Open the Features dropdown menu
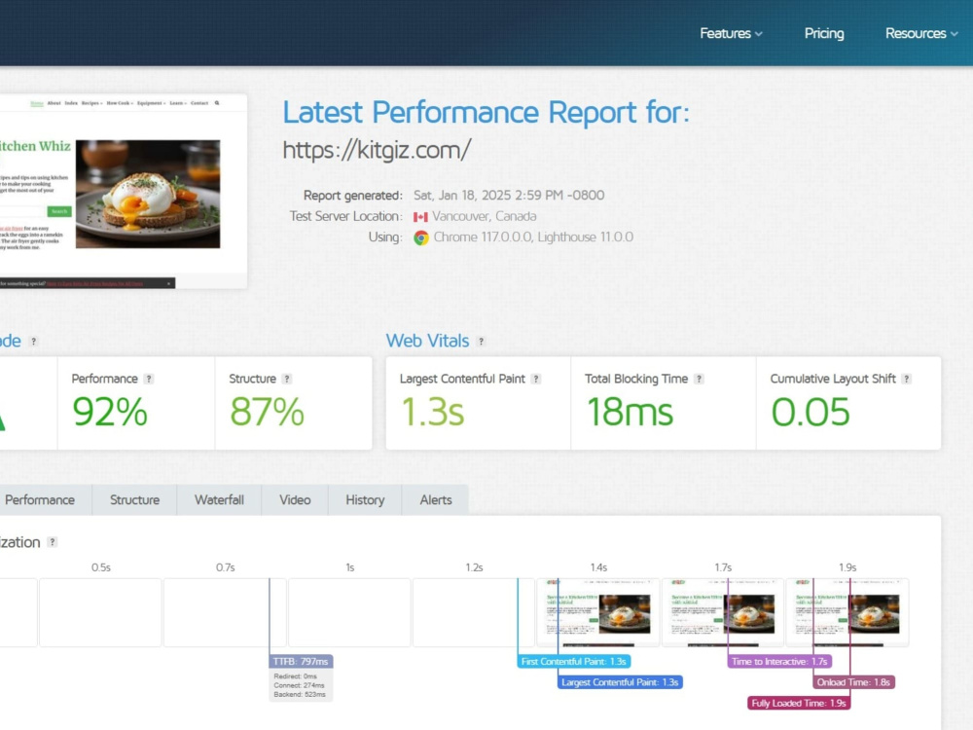This screenshot has width=973, height=730. (x=731, y=33)
